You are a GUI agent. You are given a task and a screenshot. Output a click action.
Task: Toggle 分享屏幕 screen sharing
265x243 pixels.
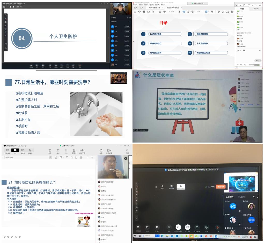(8, 150)
